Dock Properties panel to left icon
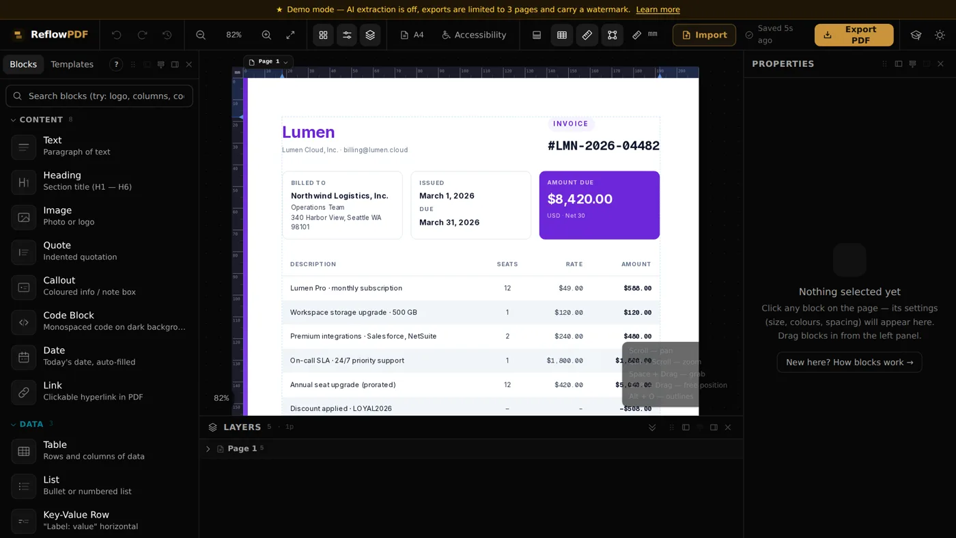The height and width of the screenshot is (538, 956). pyautogui.click(x=899, y=63)
